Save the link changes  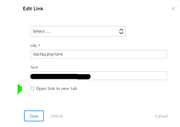(x=34, y=116)
